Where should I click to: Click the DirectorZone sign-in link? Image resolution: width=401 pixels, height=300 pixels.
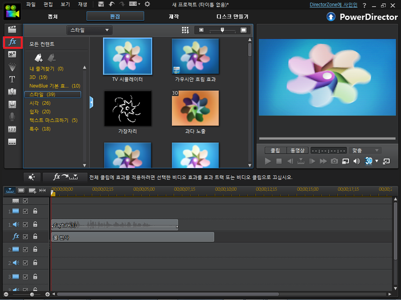point(333,5)
